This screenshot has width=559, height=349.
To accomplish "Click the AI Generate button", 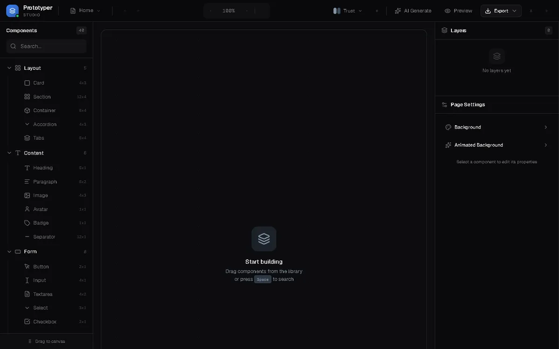I will (x=413, y=11).
